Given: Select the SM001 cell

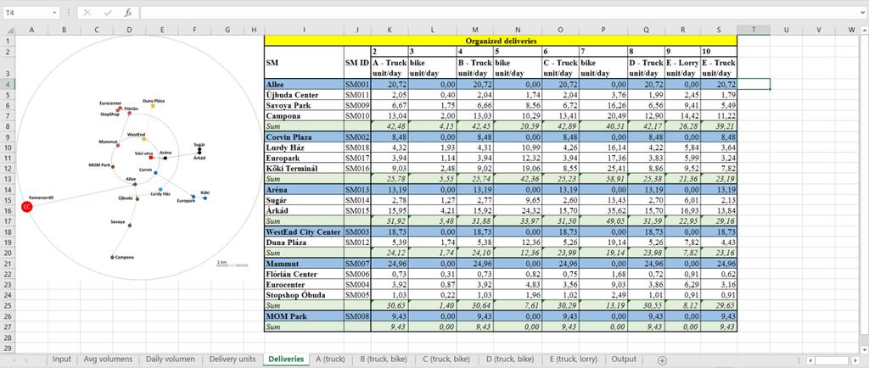Looking at the screenshot, I should pos(357,84).
